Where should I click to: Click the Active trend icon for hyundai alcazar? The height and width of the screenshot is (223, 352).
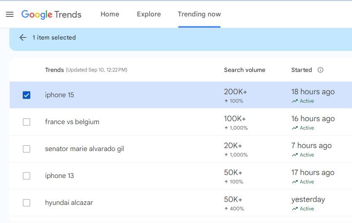pos(295,209)
